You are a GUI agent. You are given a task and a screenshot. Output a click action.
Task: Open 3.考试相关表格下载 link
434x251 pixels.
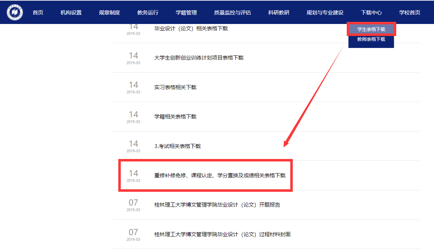click(x=177, y=146)
